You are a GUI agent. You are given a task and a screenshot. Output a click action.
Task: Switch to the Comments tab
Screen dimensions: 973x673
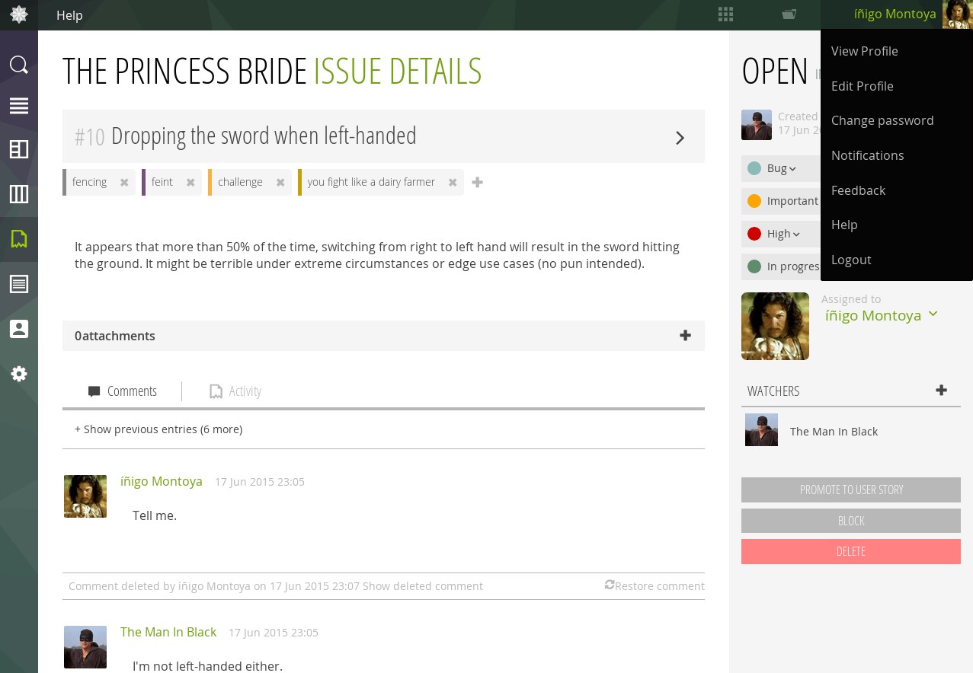click(123, 391)
